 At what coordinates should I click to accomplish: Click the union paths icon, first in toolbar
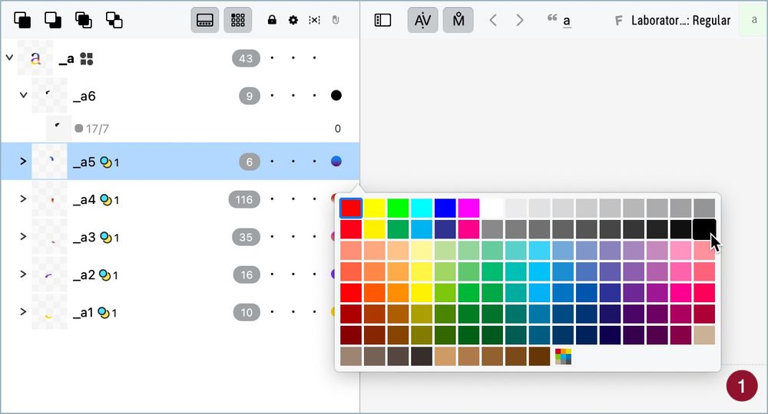pyautogui.click(x=22, y=20)
